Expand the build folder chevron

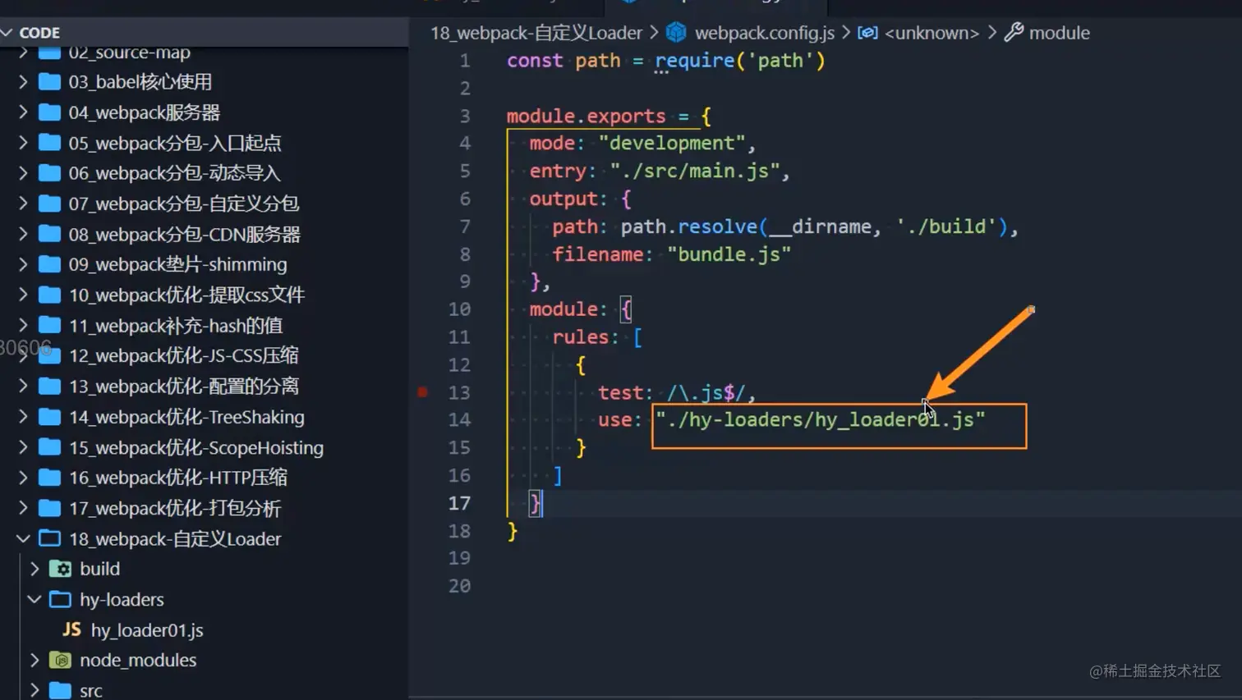click(34, 569)
